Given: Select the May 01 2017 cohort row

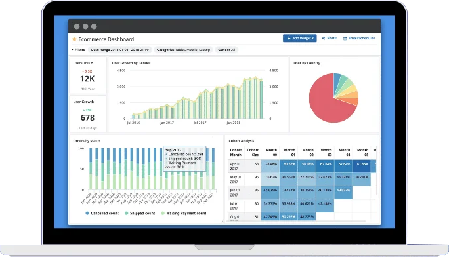Looking at the screenshot, I should pyautogui.click(x=302, y=179).
